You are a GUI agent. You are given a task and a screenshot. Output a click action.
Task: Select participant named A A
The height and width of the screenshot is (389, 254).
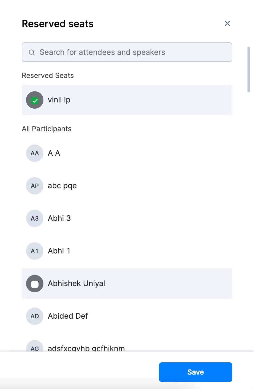pos(54,153)
